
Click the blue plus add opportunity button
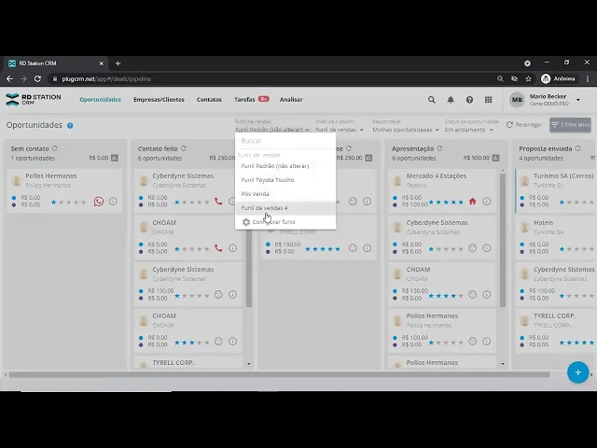coord(578,372)
